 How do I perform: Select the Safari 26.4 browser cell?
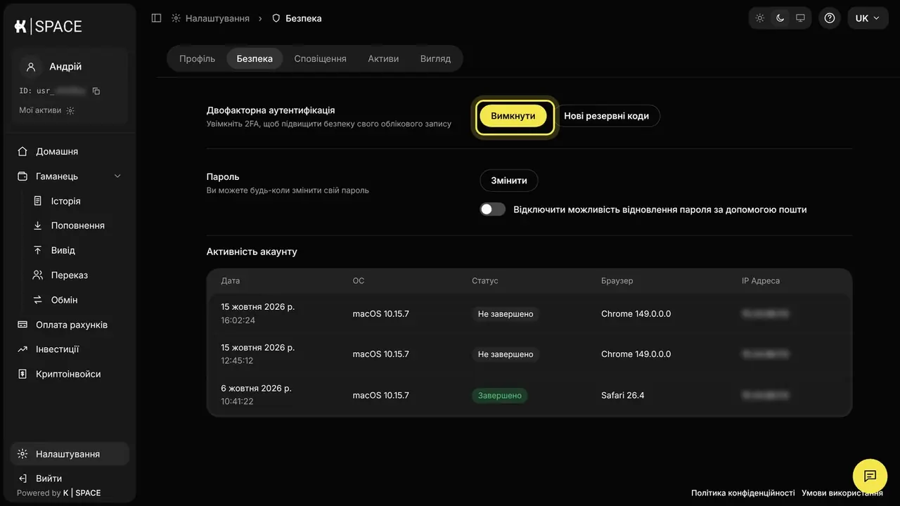tap(623, 395)
